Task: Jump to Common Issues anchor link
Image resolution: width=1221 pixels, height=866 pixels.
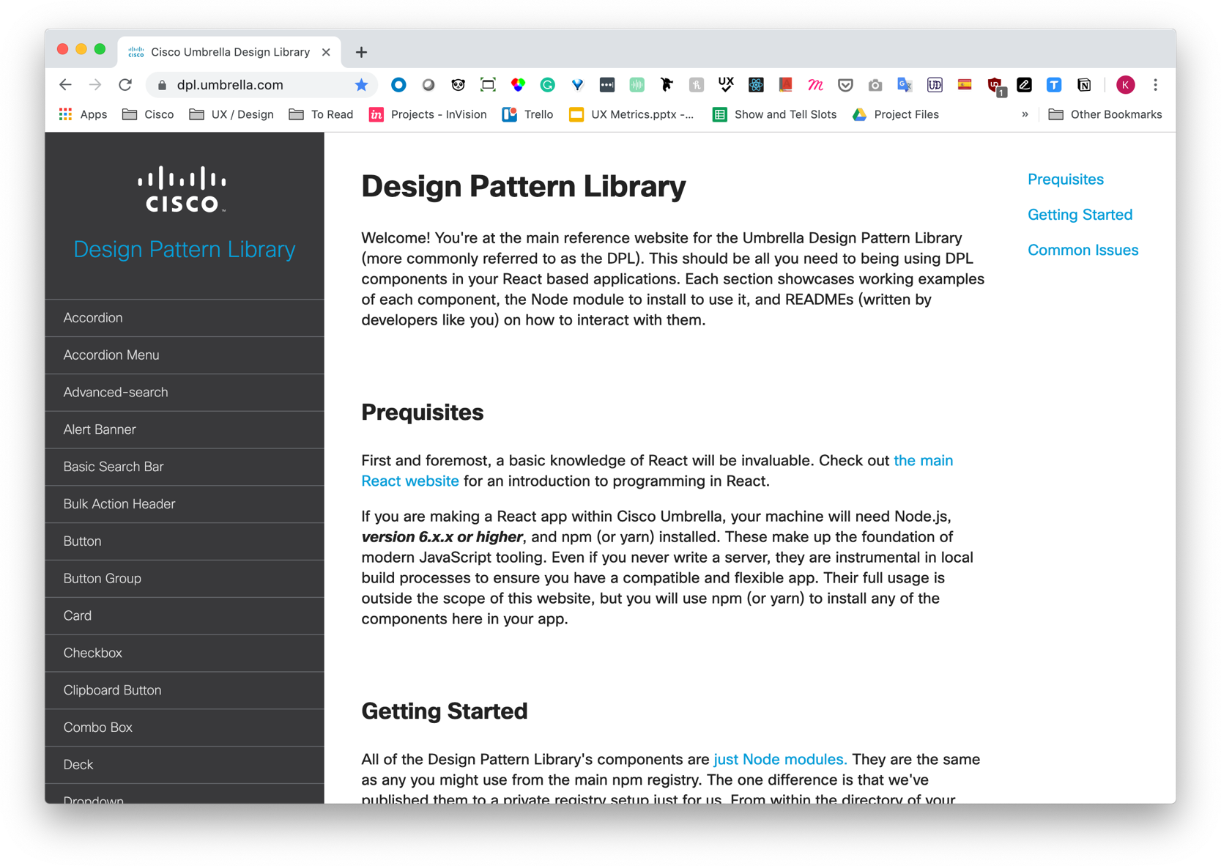Action: point(1083,250)
